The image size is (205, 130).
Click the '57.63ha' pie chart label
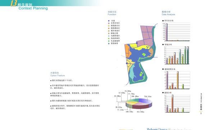(x=122, y=93)
